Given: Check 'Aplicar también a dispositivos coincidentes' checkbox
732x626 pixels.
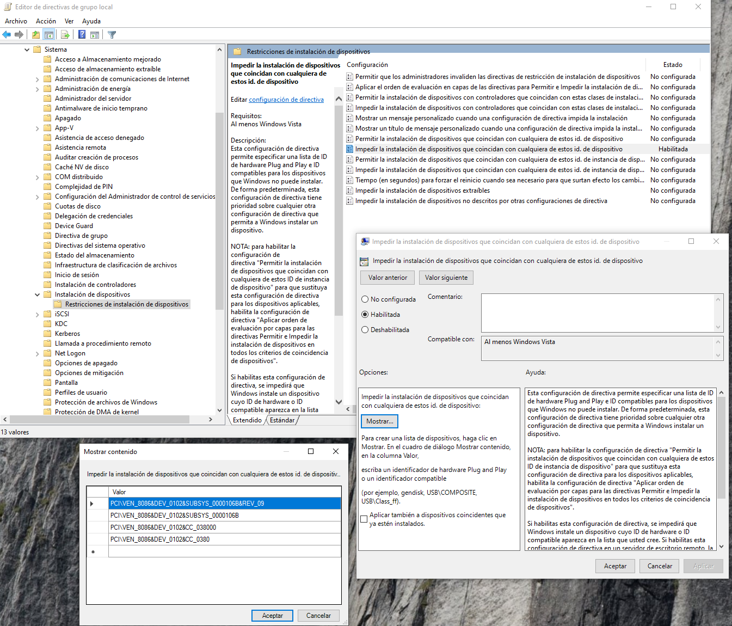Looking at the screenshot, I should tap(364, 519).
